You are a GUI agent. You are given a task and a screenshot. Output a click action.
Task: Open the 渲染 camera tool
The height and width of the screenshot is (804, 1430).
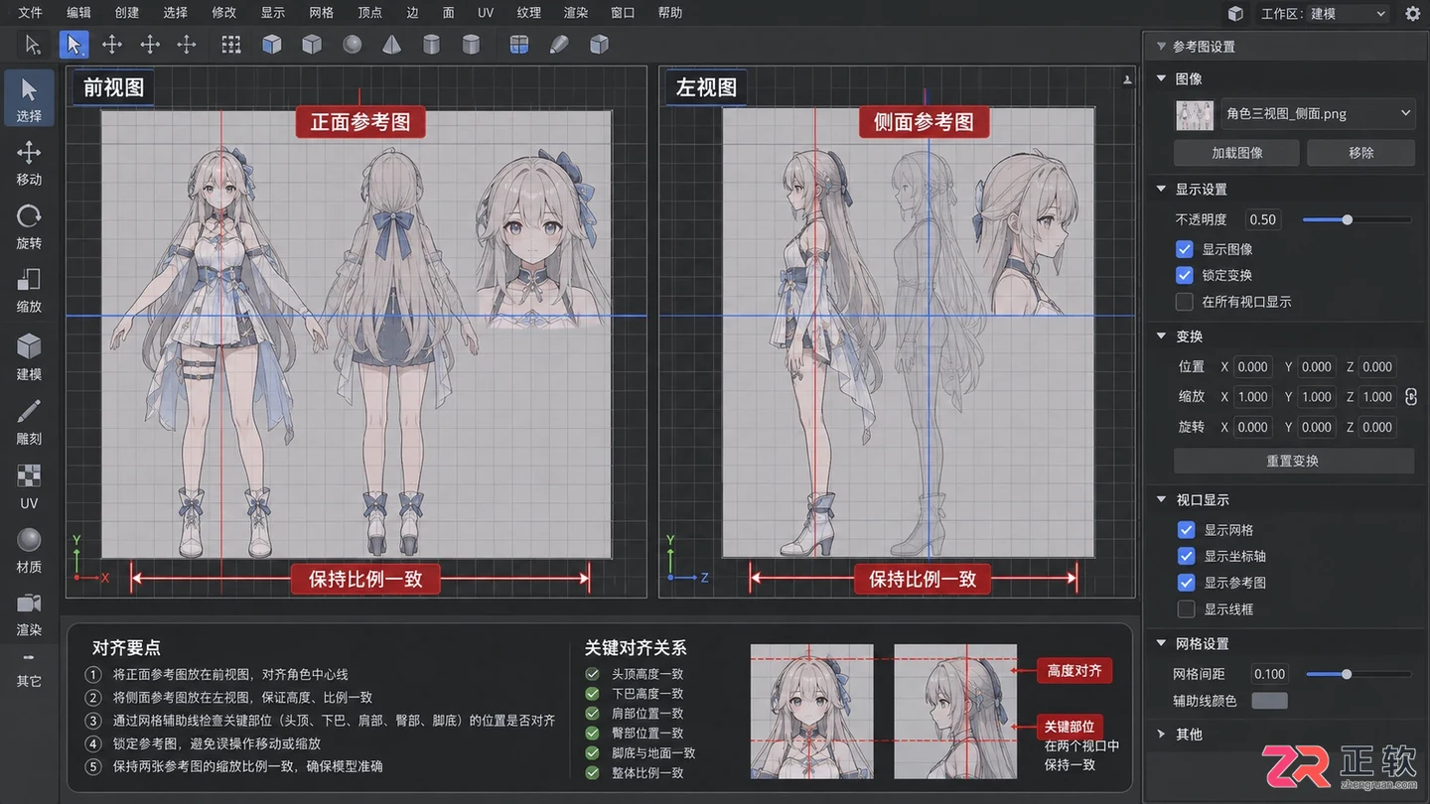tap(29, 613)
